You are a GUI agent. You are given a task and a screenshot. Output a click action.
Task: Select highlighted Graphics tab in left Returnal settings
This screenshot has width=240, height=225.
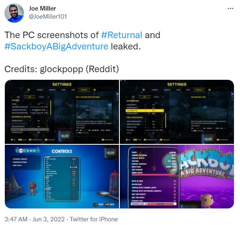click(x=84, y=90)
